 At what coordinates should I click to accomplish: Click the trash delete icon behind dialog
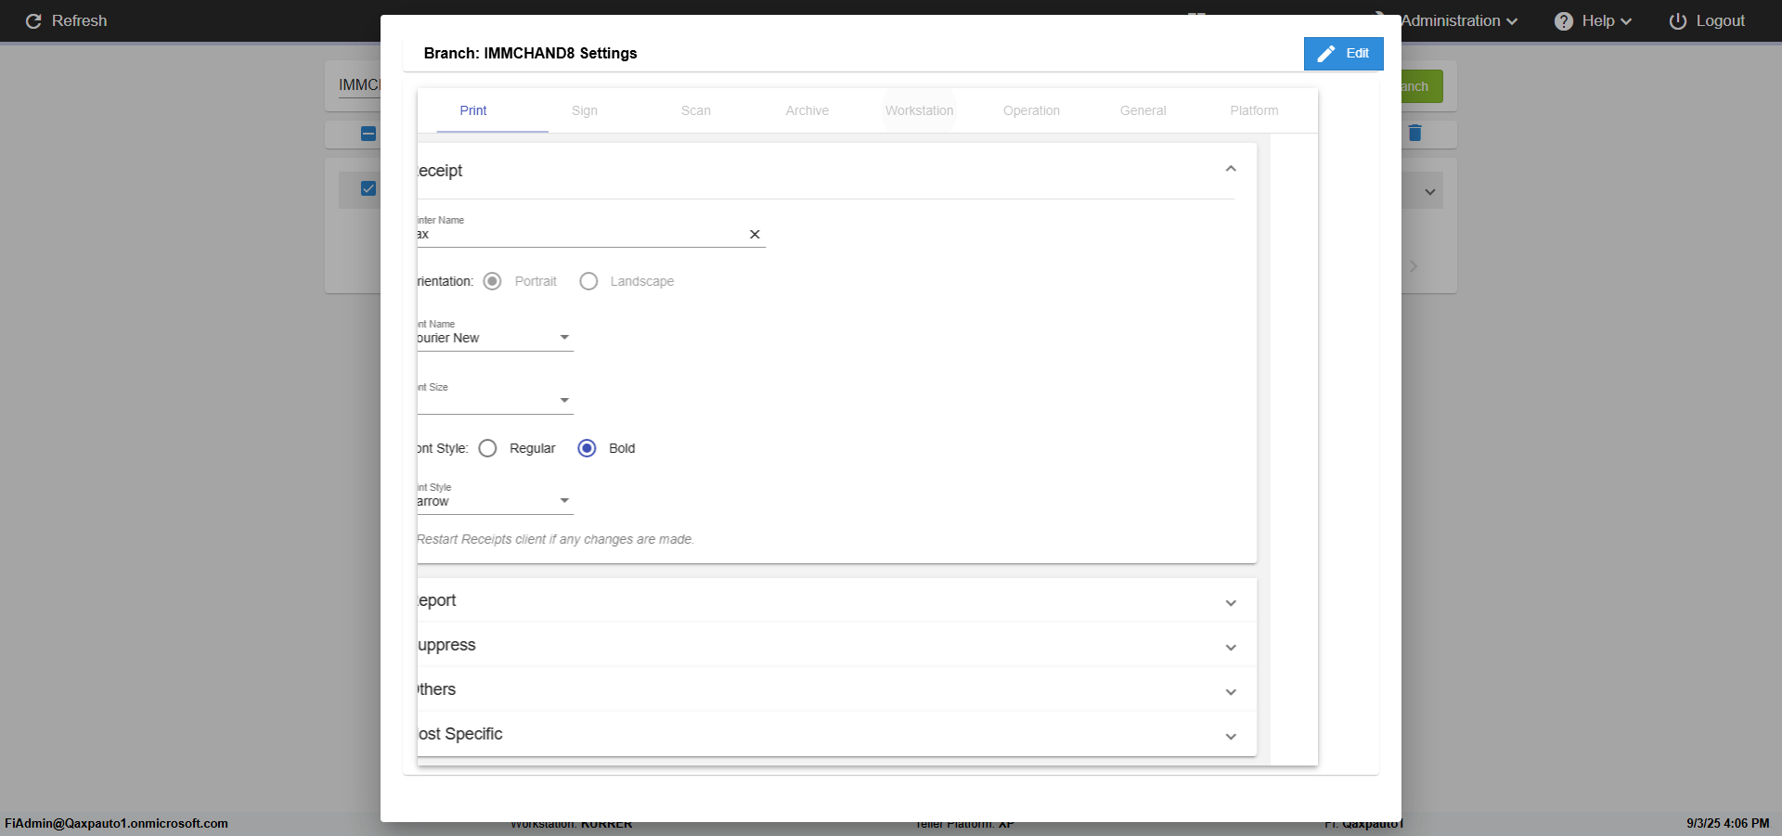tap(1415, 133)
